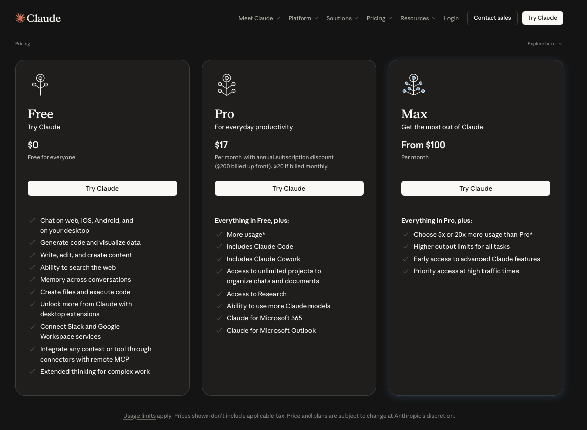Screen dimensions: 587x430
Task: Click the Pro plan branching icon
Action: [226, 84]
